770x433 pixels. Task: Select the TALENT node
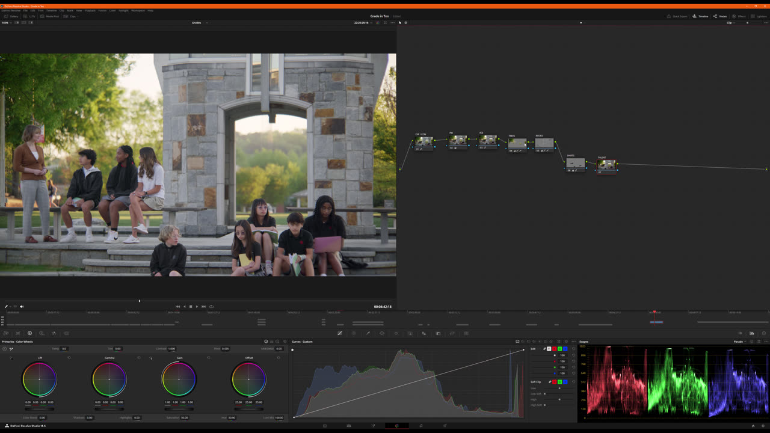(x=606, y=165)
